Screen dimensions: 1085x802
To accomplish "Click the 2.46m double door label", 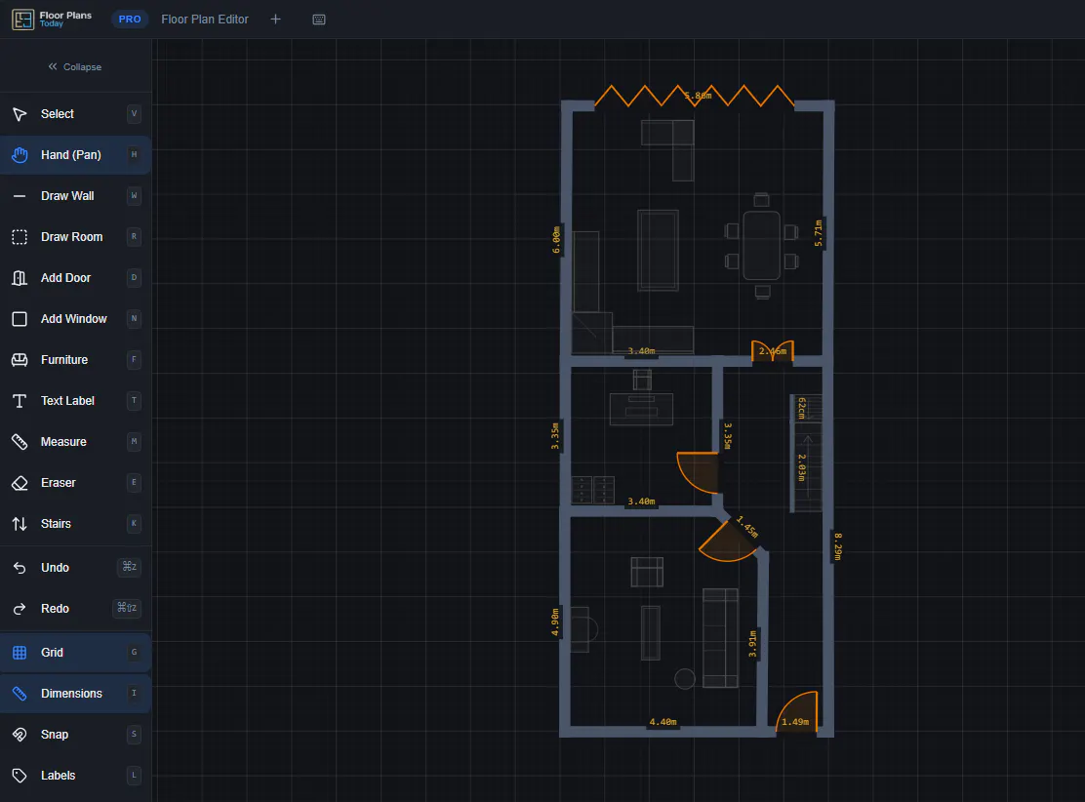I will point(772,351).
